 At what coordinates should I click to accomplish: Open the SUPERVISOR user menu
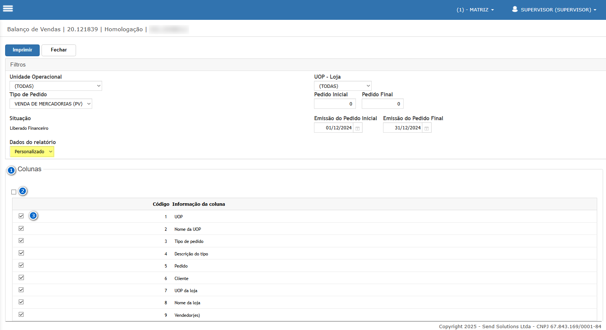coord(558,10)
